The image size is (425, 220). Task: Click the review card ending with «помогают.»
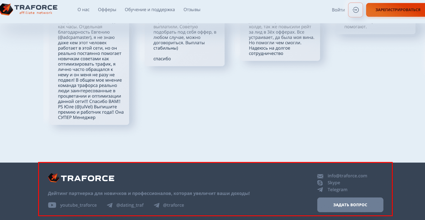coord(376,29)
